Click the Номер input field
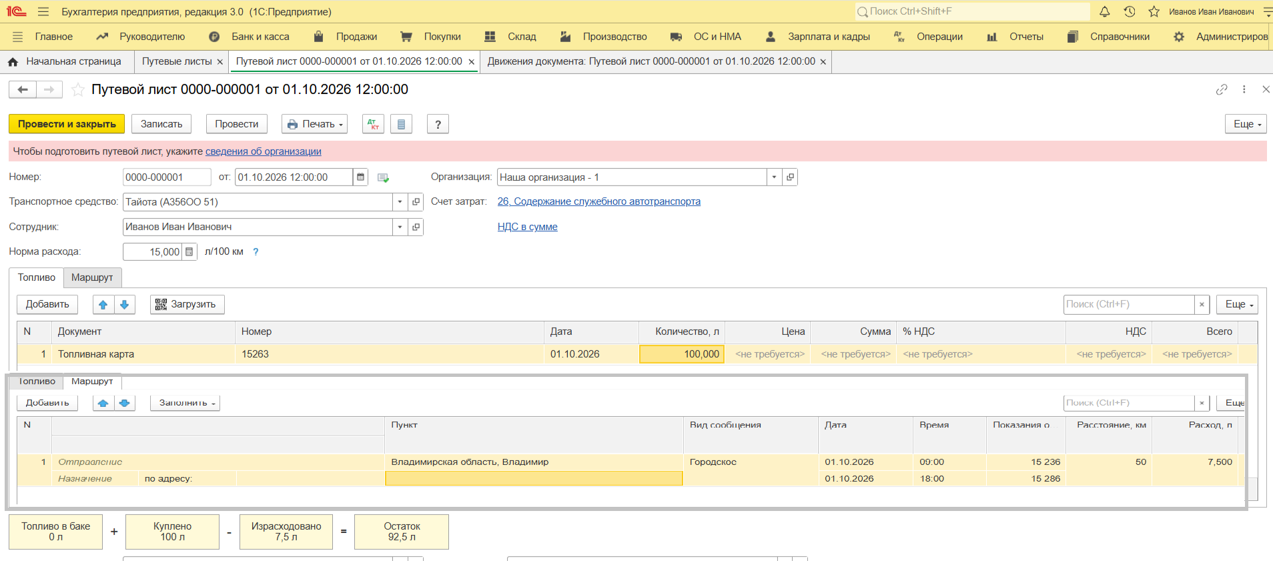This screenshot has height=561, width=1273. pos(167,177)
